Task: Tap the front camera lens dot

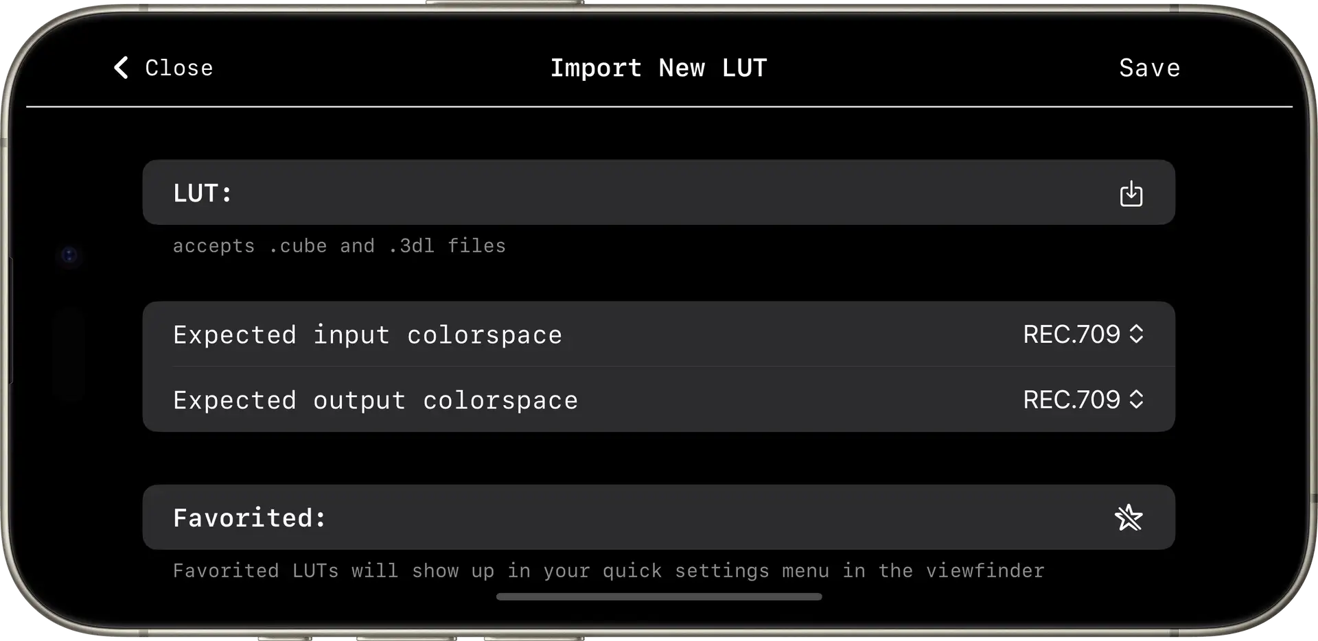Action: point(69,255)
